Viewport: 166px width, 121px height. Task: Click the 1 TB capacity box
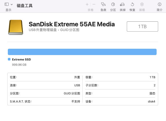pyautogui.click(x=142, y=27)
